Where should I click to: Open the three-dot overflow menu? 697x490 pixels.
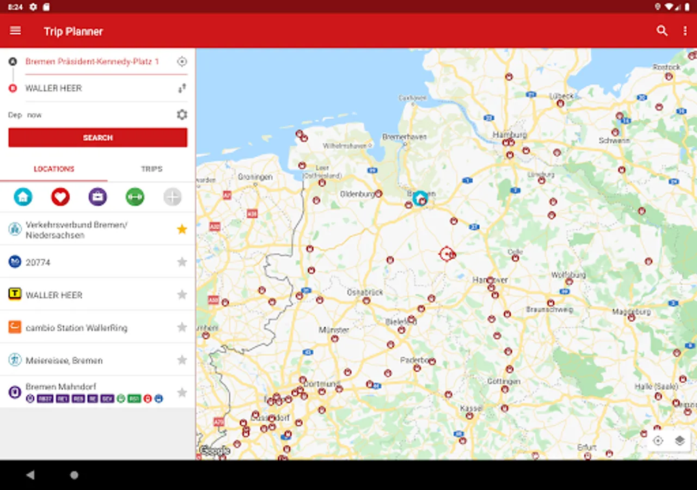click(x=685, y=31)
